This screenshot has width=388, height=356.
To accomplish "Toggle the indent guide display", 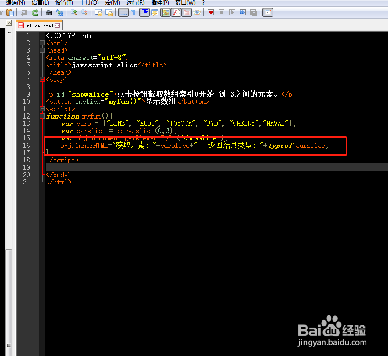I will click(x=144, y=12).
